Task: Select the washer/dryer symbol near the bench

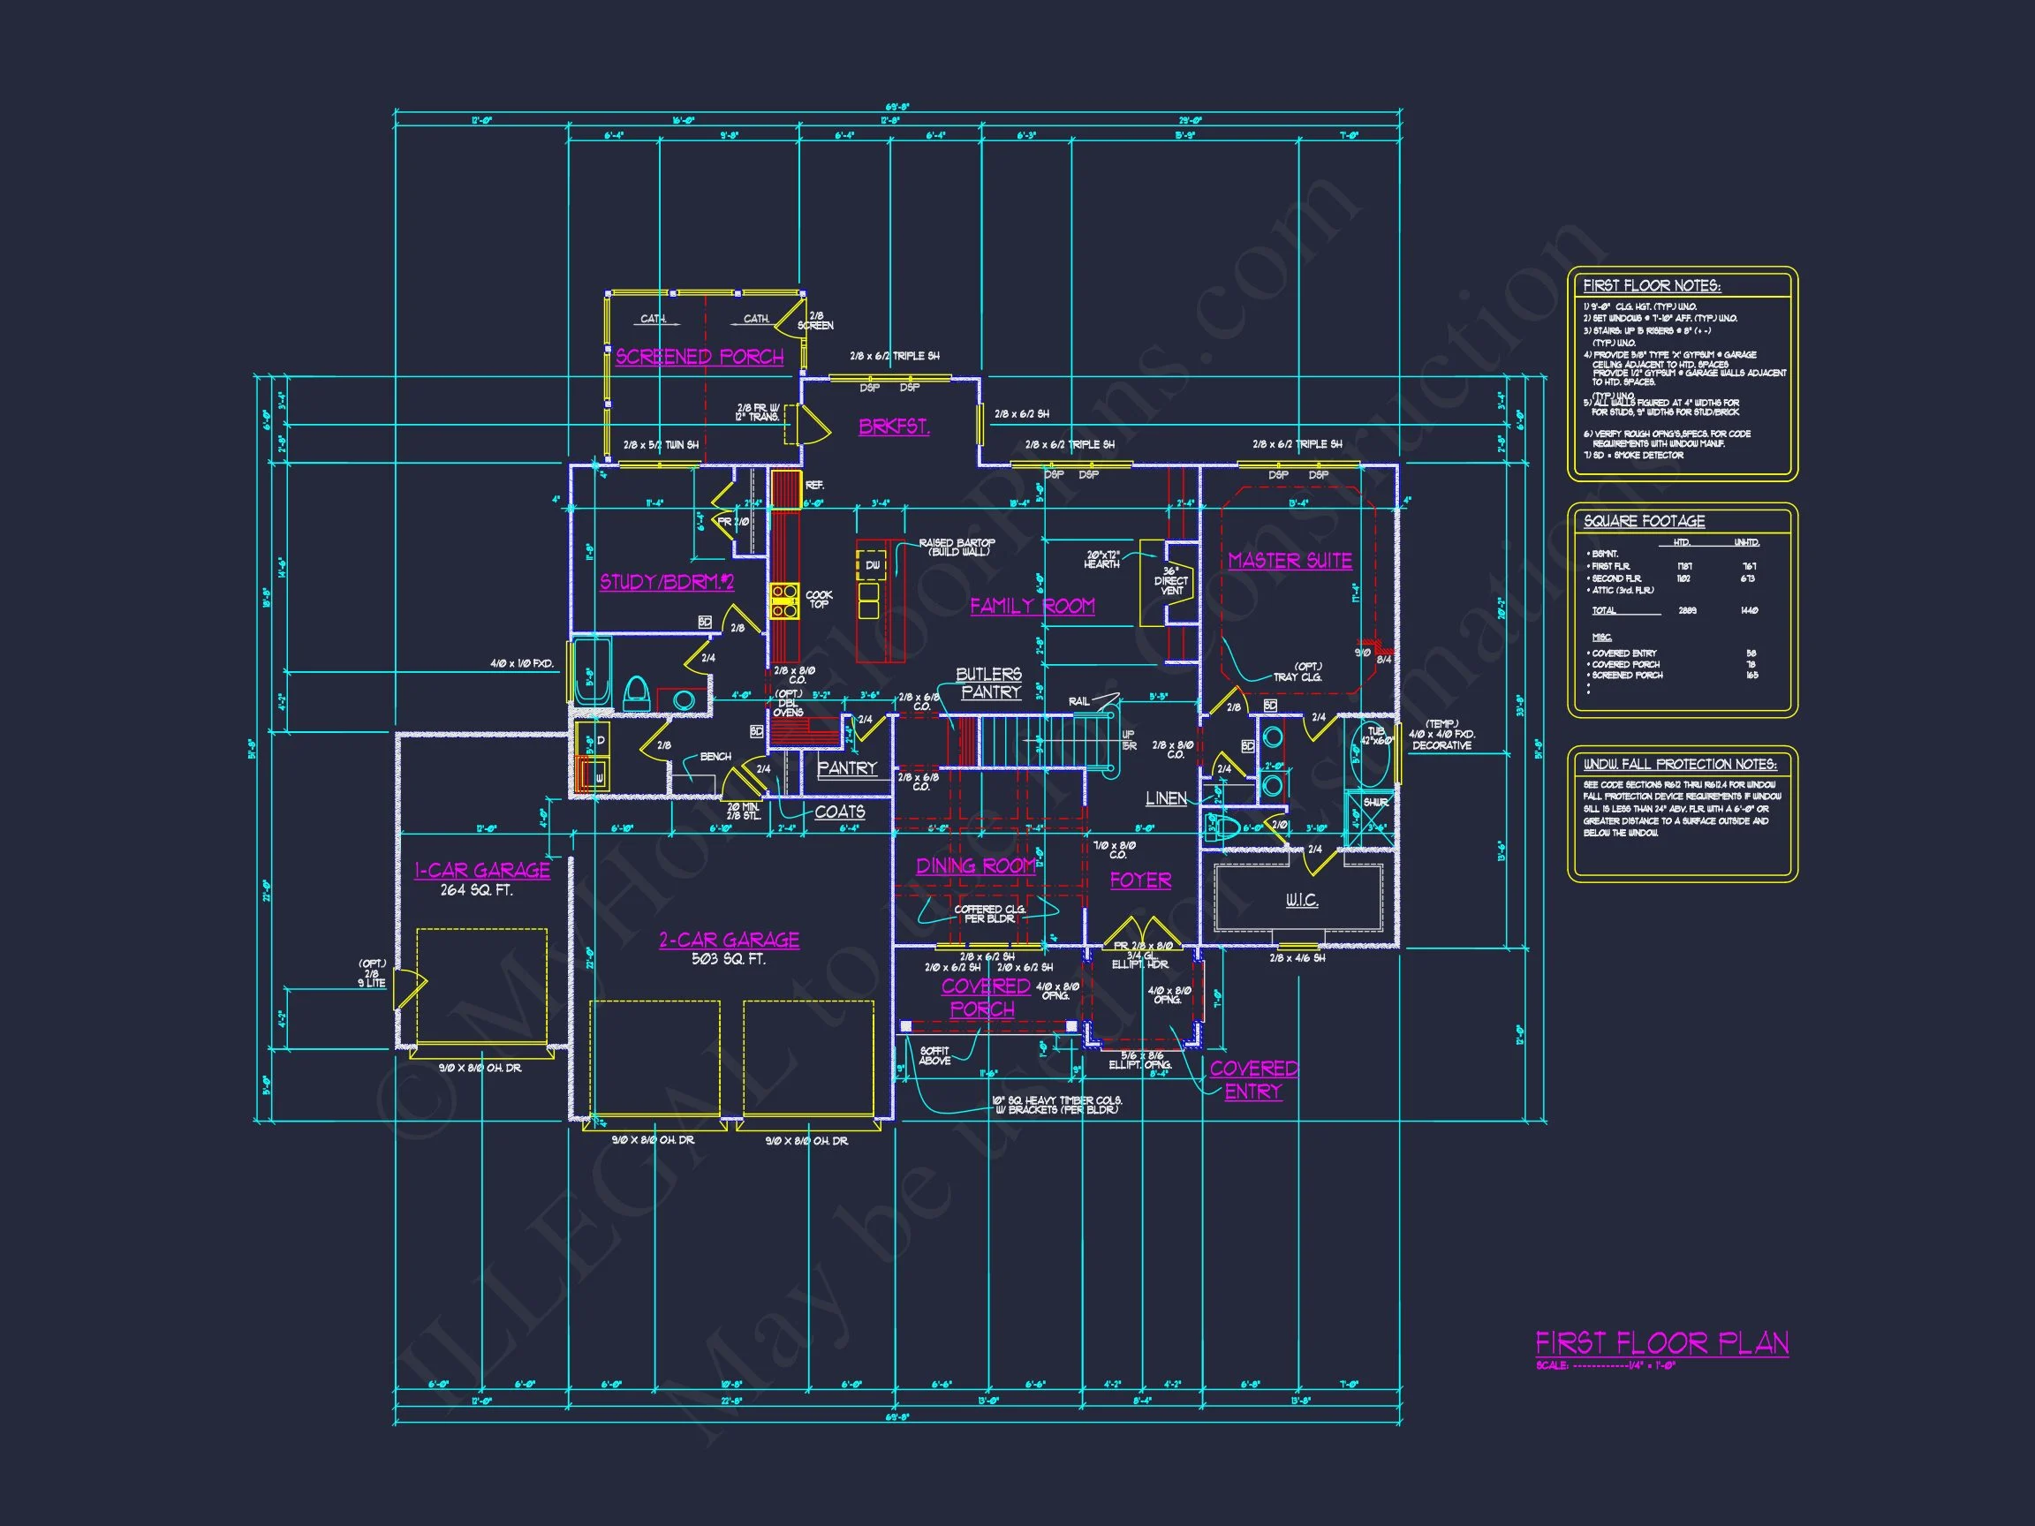Action: (591, 758)
